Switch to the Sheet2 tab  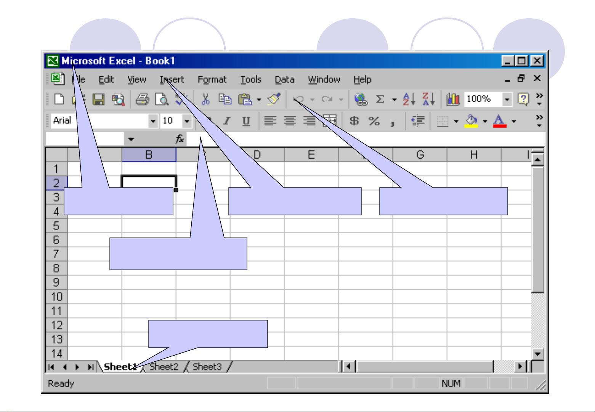click(164, 367)
